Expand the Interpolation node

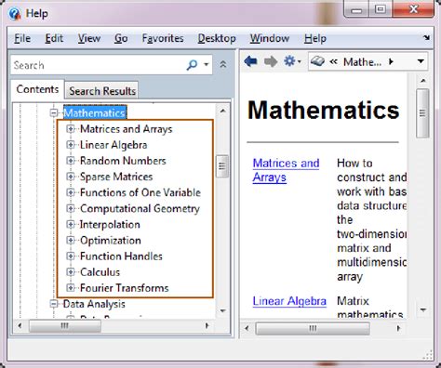click(x=71, y=224)
